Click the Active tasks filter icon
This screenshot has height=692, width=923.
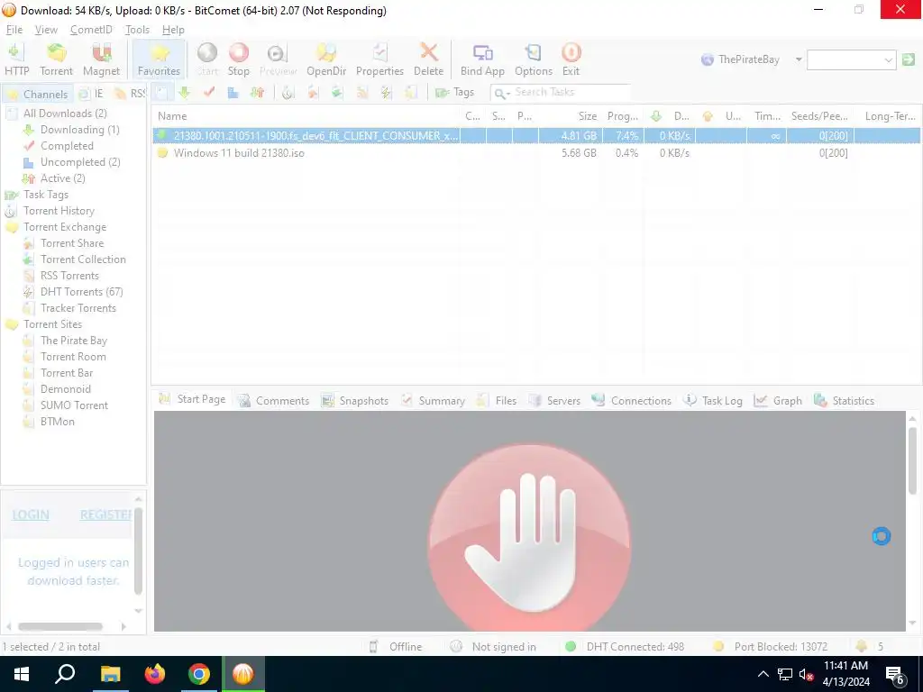pos(257,93)
